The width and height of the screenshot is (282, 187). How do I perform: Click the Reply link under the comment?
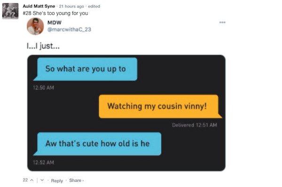pos(57,180)
